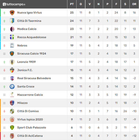Open Real Siracusa Belvedere team link
Viewport: 139px width, 140px height.
click(34, 78)
